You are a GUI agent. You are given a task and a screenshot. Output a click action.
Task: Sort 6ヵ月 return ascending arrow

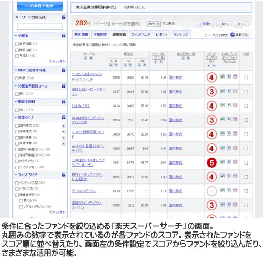[x=111, y=65]
